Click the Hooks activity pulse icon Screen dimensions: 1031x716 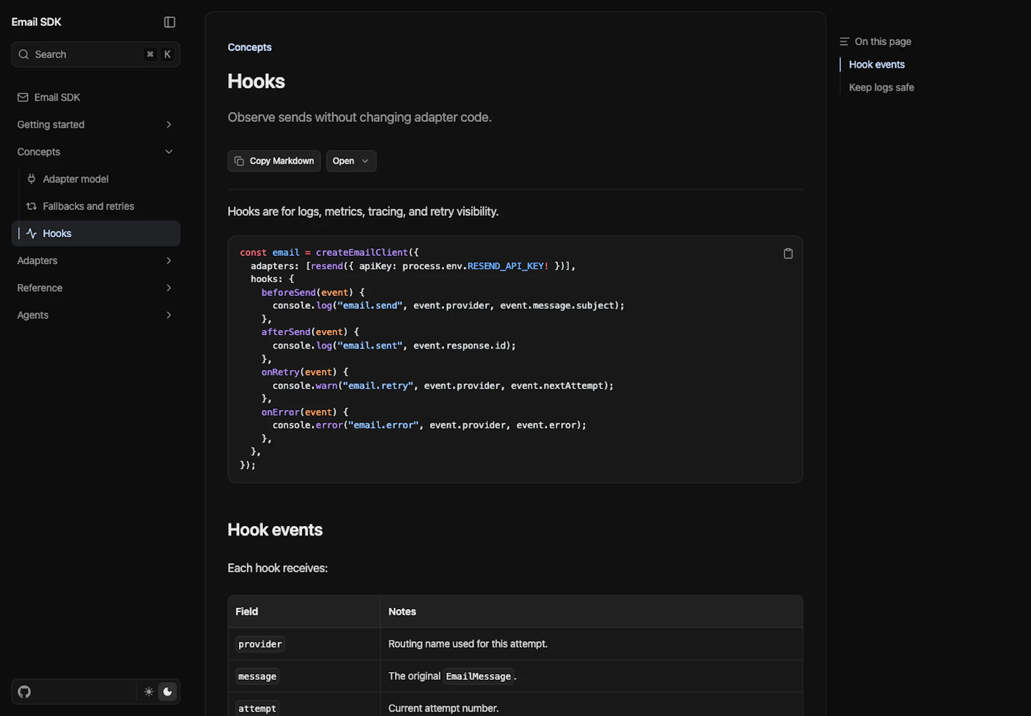point(31,233)
